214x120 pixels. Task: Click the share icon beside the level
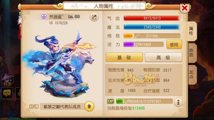click(94, 17)
